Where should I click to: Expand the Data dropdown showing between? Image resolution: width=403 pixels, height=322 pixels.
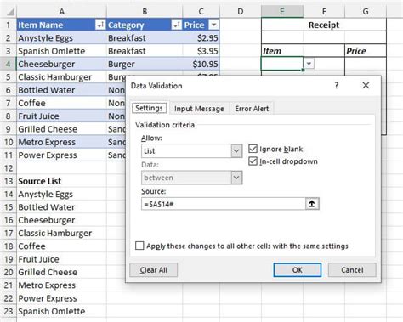(x=236, y=178)
